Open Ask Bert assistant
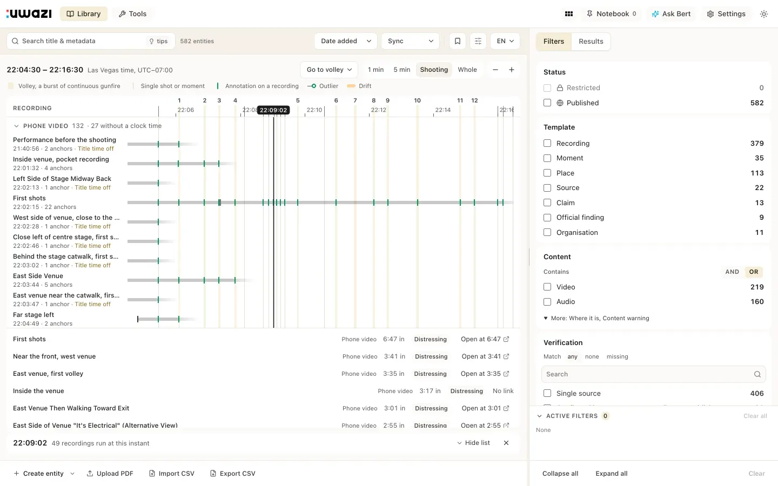The height and width of the screenshot is (486, 778). tap(671, 14)
